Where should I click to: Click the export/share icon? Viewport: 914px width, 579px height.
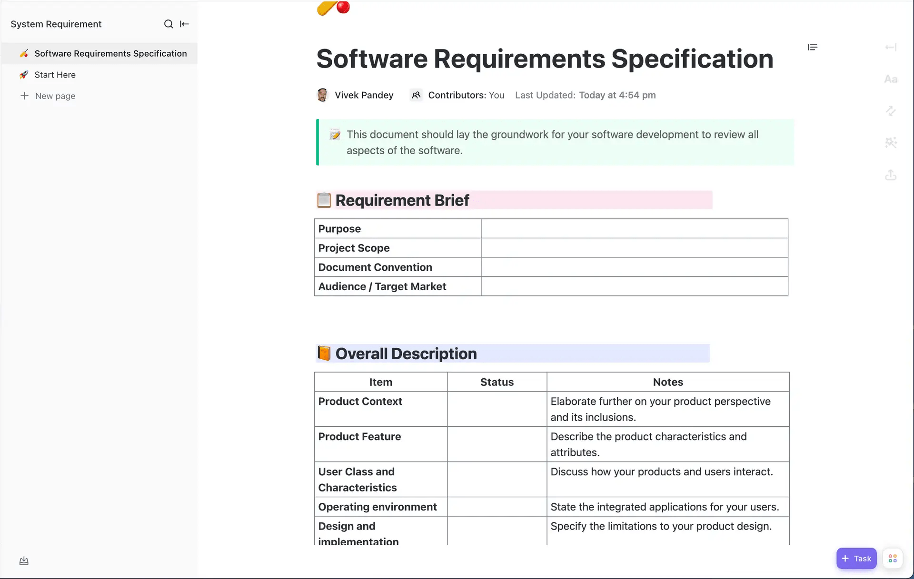[891, 174]
